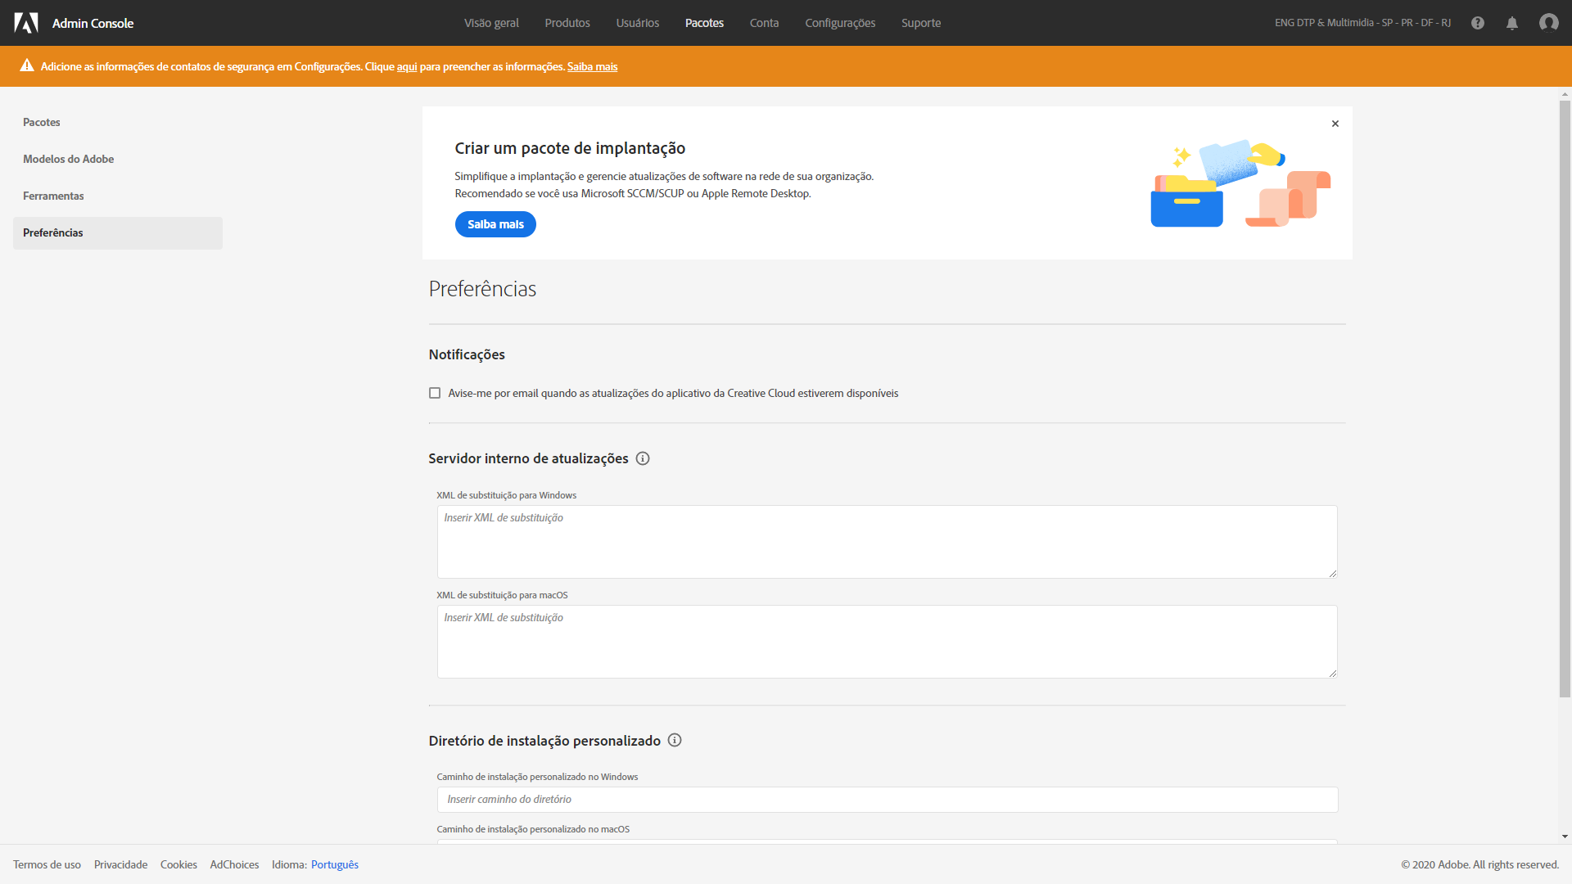Click the Notificações section heading
The height and width of the screenshot is (884, 1572).
(467, 354)
